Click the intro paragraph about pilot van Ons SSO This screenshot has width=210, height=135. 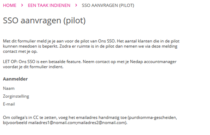point(91,46)
